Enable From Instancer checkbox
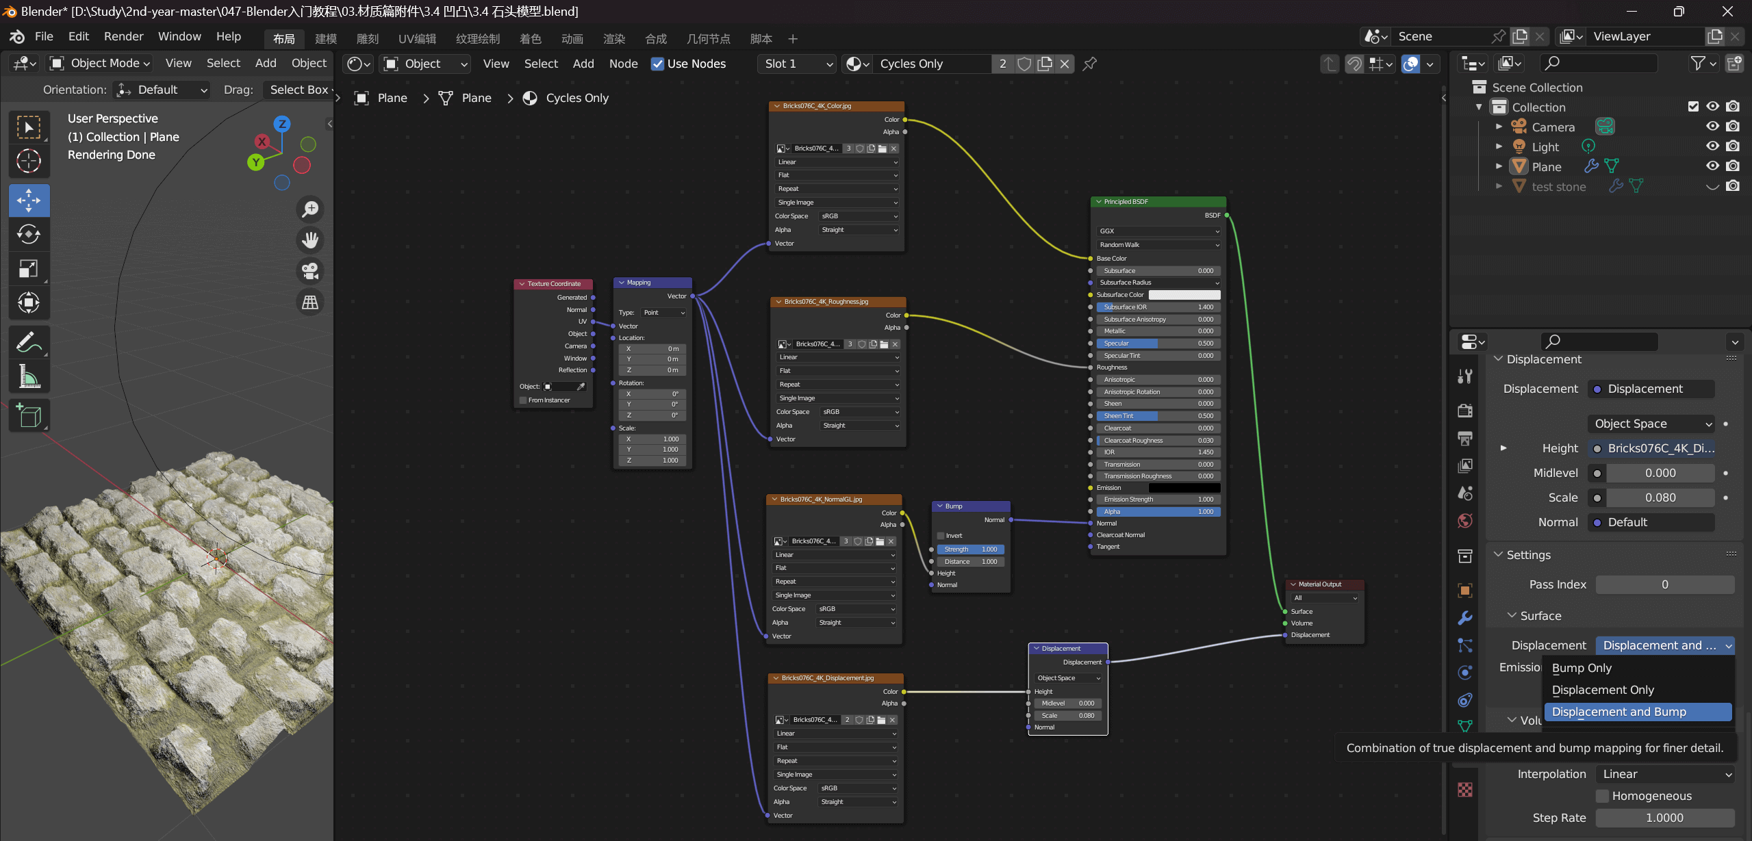 click(x=523, y=400)
